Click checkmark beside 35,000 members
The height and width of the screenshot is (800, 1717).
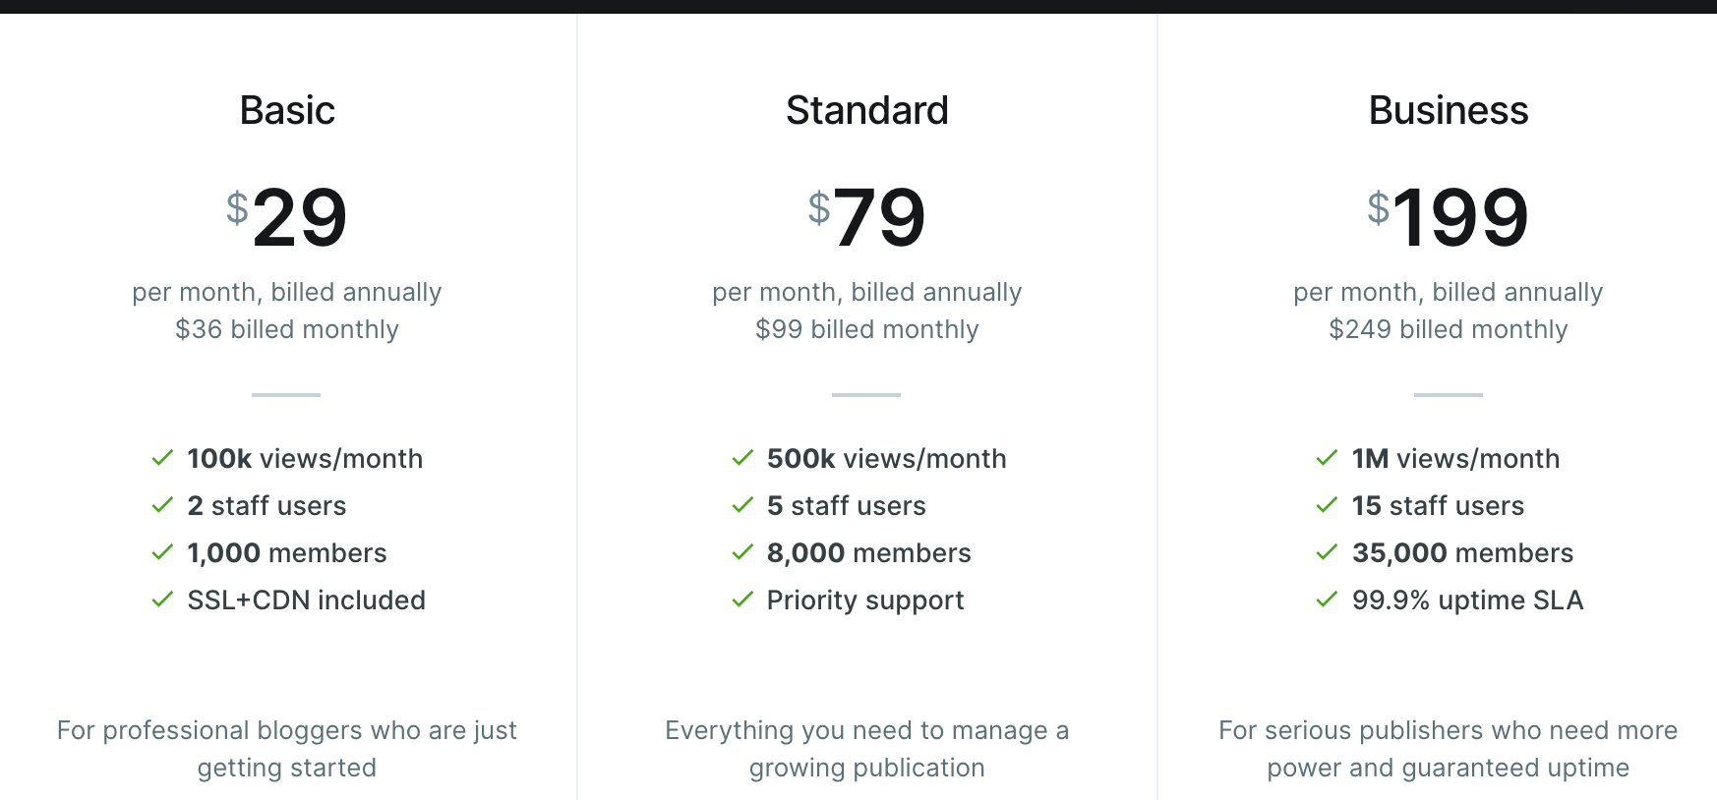pos(1327,552)
